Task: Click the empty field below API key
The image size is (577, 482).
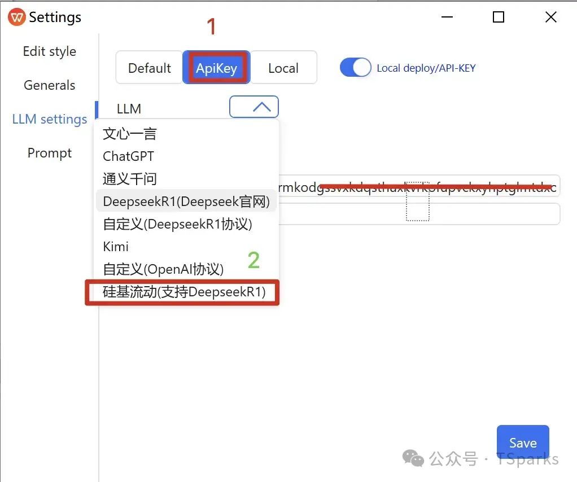Action: [x=419, y=214]
